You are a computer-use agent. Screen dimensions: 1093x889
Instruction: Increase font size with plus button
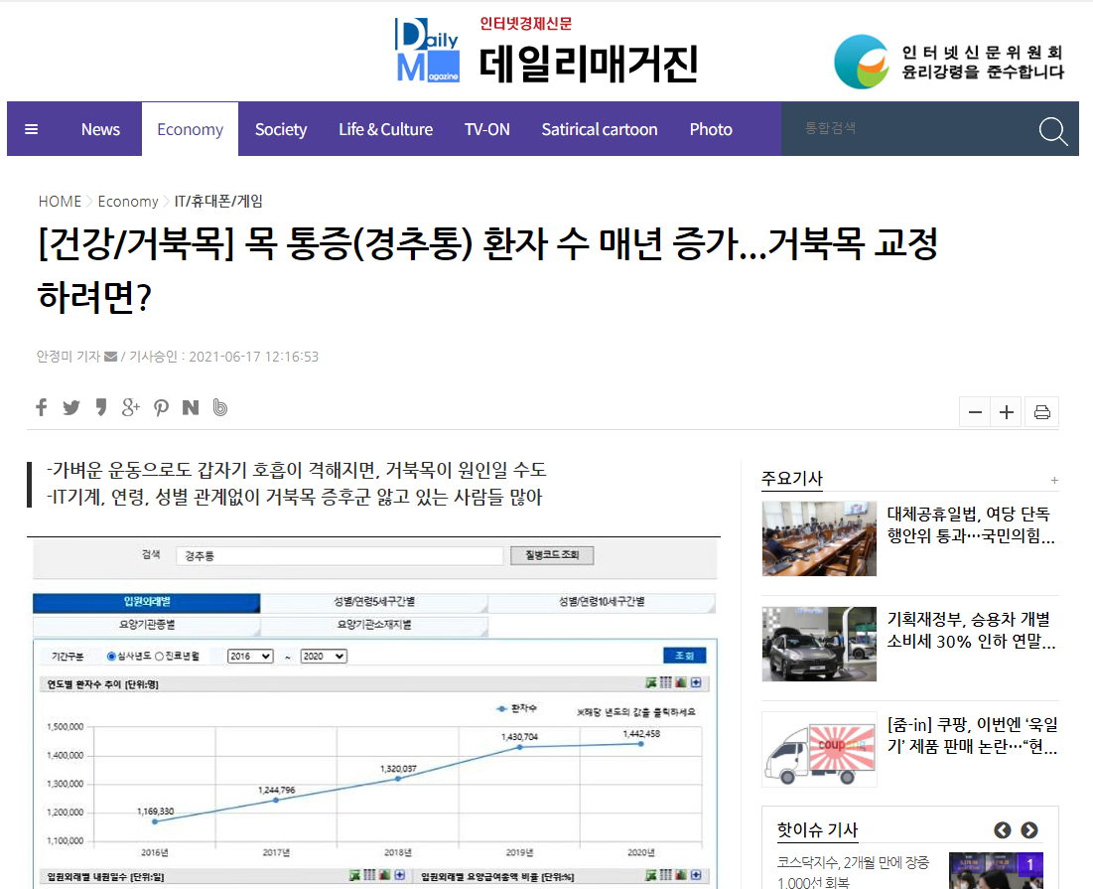click(x=1007, y=412)
